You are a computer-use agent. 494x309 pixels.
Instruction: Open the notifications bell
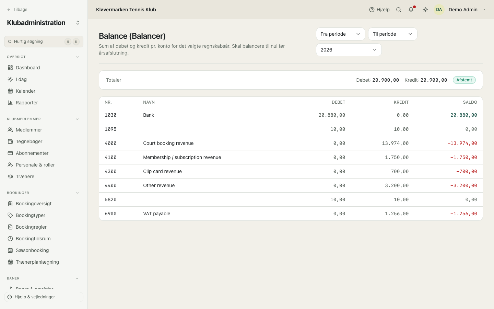click(x=411, y=10)
